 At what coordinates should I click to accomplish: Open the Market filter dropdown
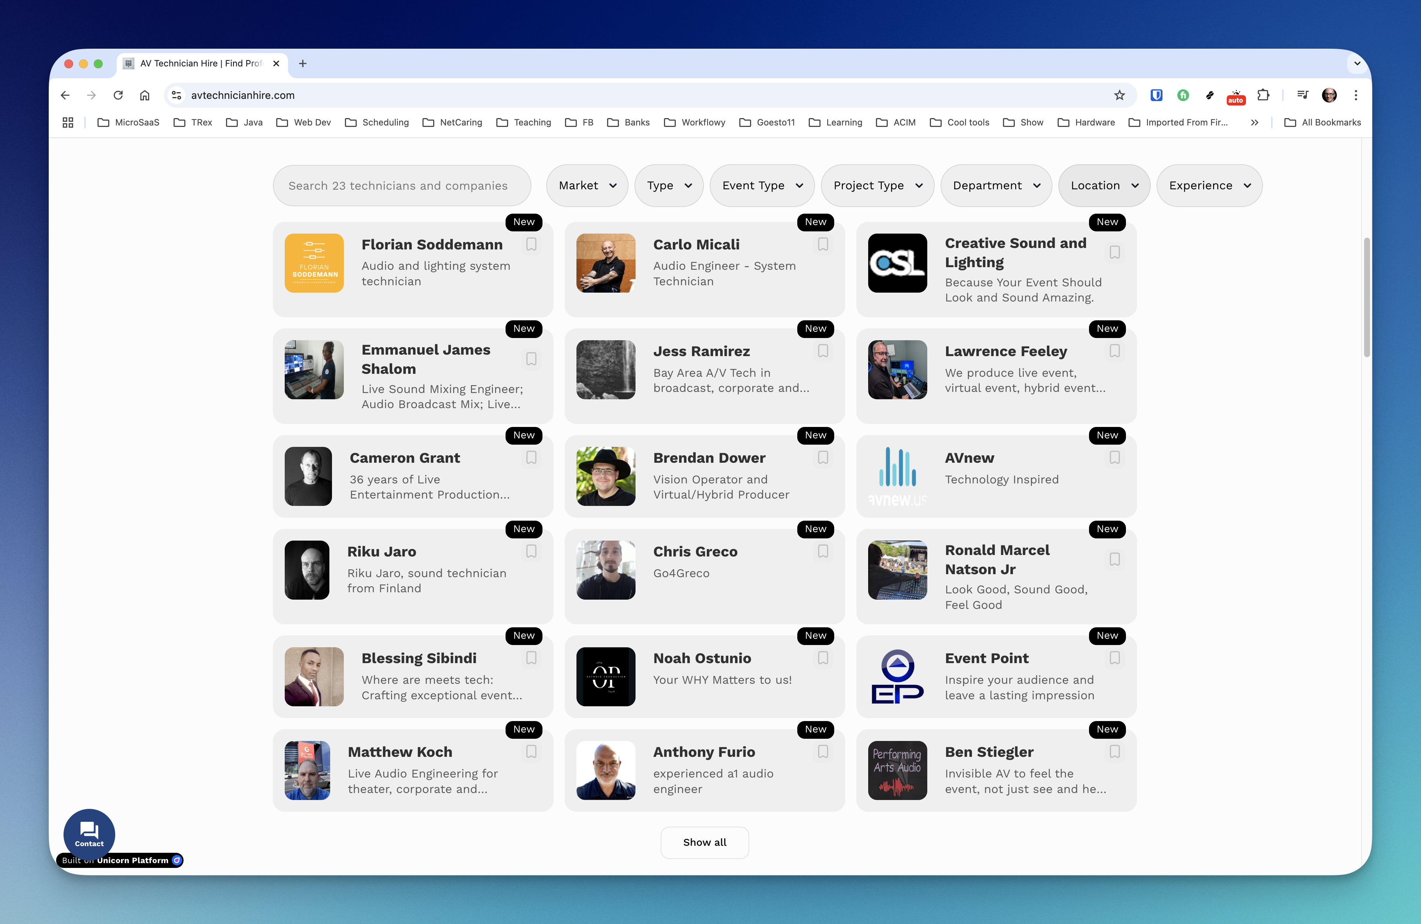click(587, 186)
